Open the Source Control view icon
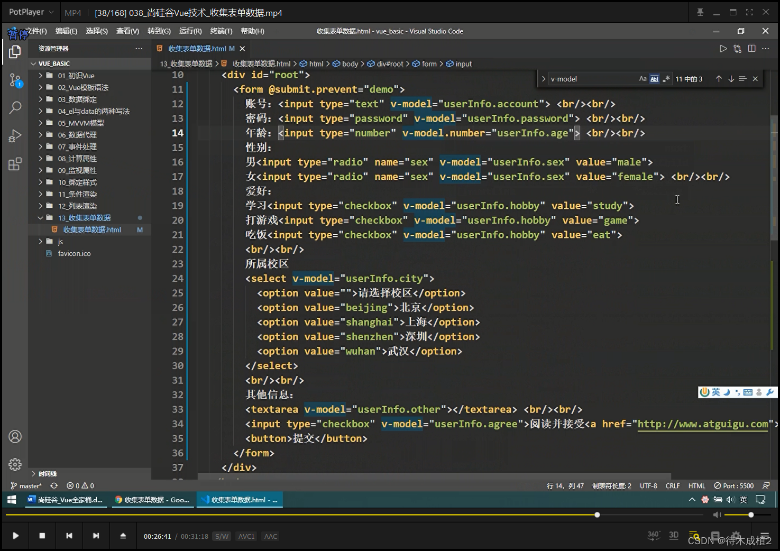The height and width of the screenshot is (551, 780). pyautogui.click(x=15, y=80)
